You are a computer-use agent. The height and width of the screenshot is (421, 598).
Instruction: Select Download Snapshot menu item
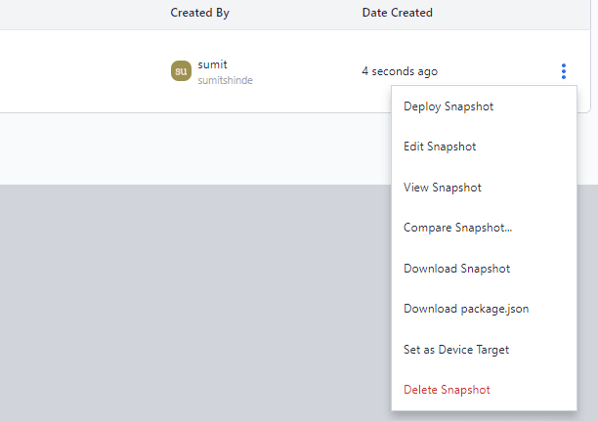[x=484, y=269]
